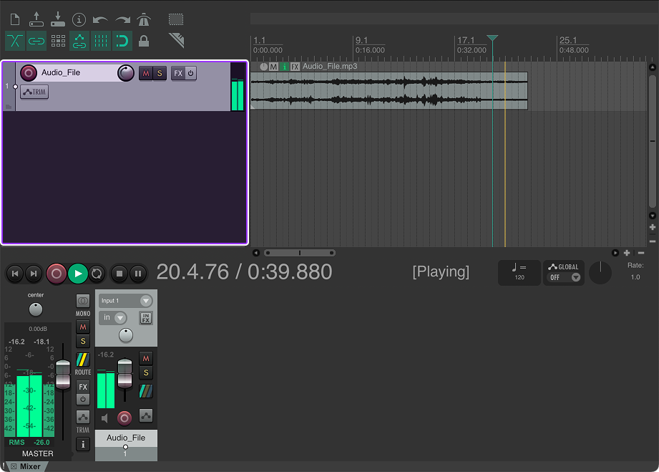Click Audio_File.mp3 waveform item
This screenshot has width=659, height=472.
389,91
